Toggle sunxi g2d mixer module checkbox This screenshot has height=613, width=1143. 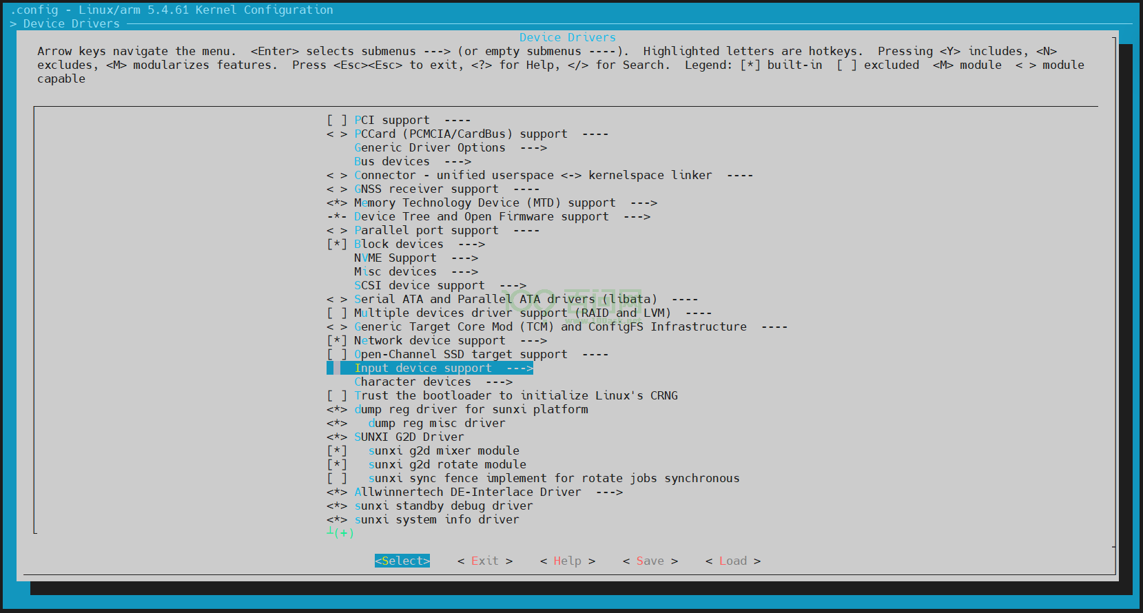click(337, 451)
